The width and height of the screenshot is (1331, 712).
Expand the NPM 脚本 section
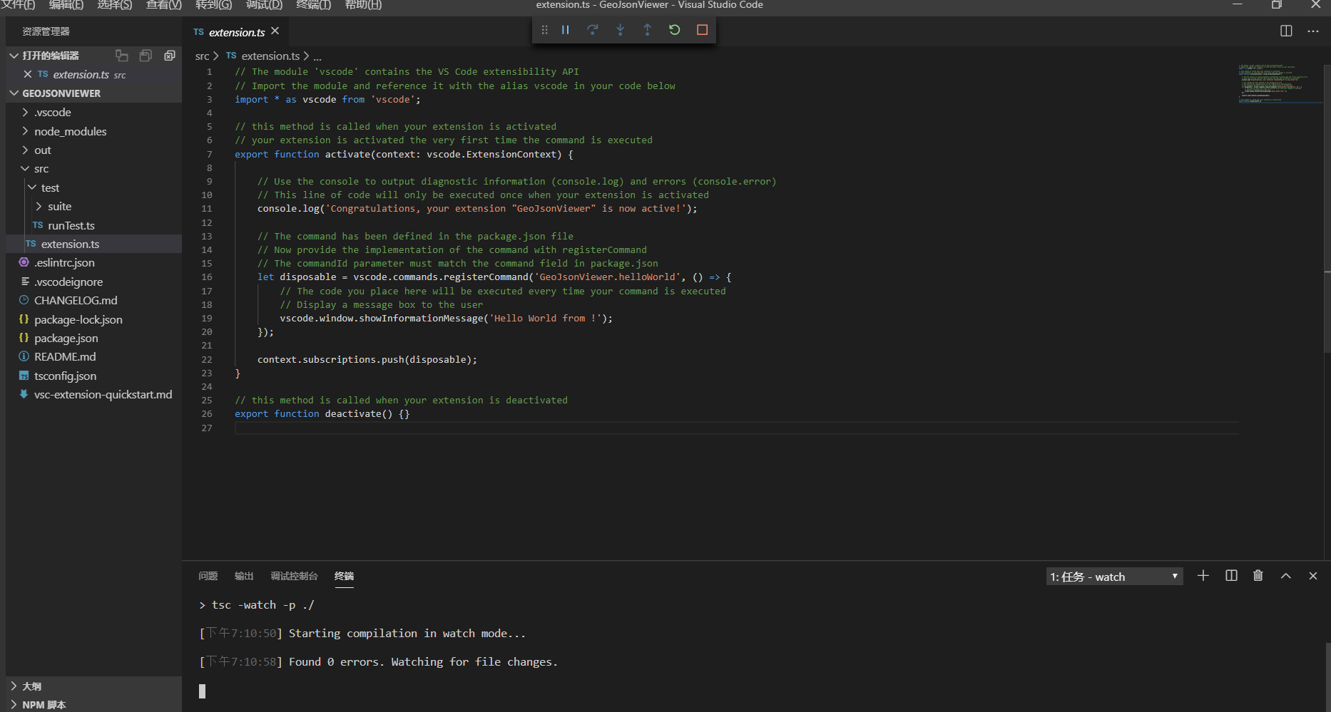44,705
